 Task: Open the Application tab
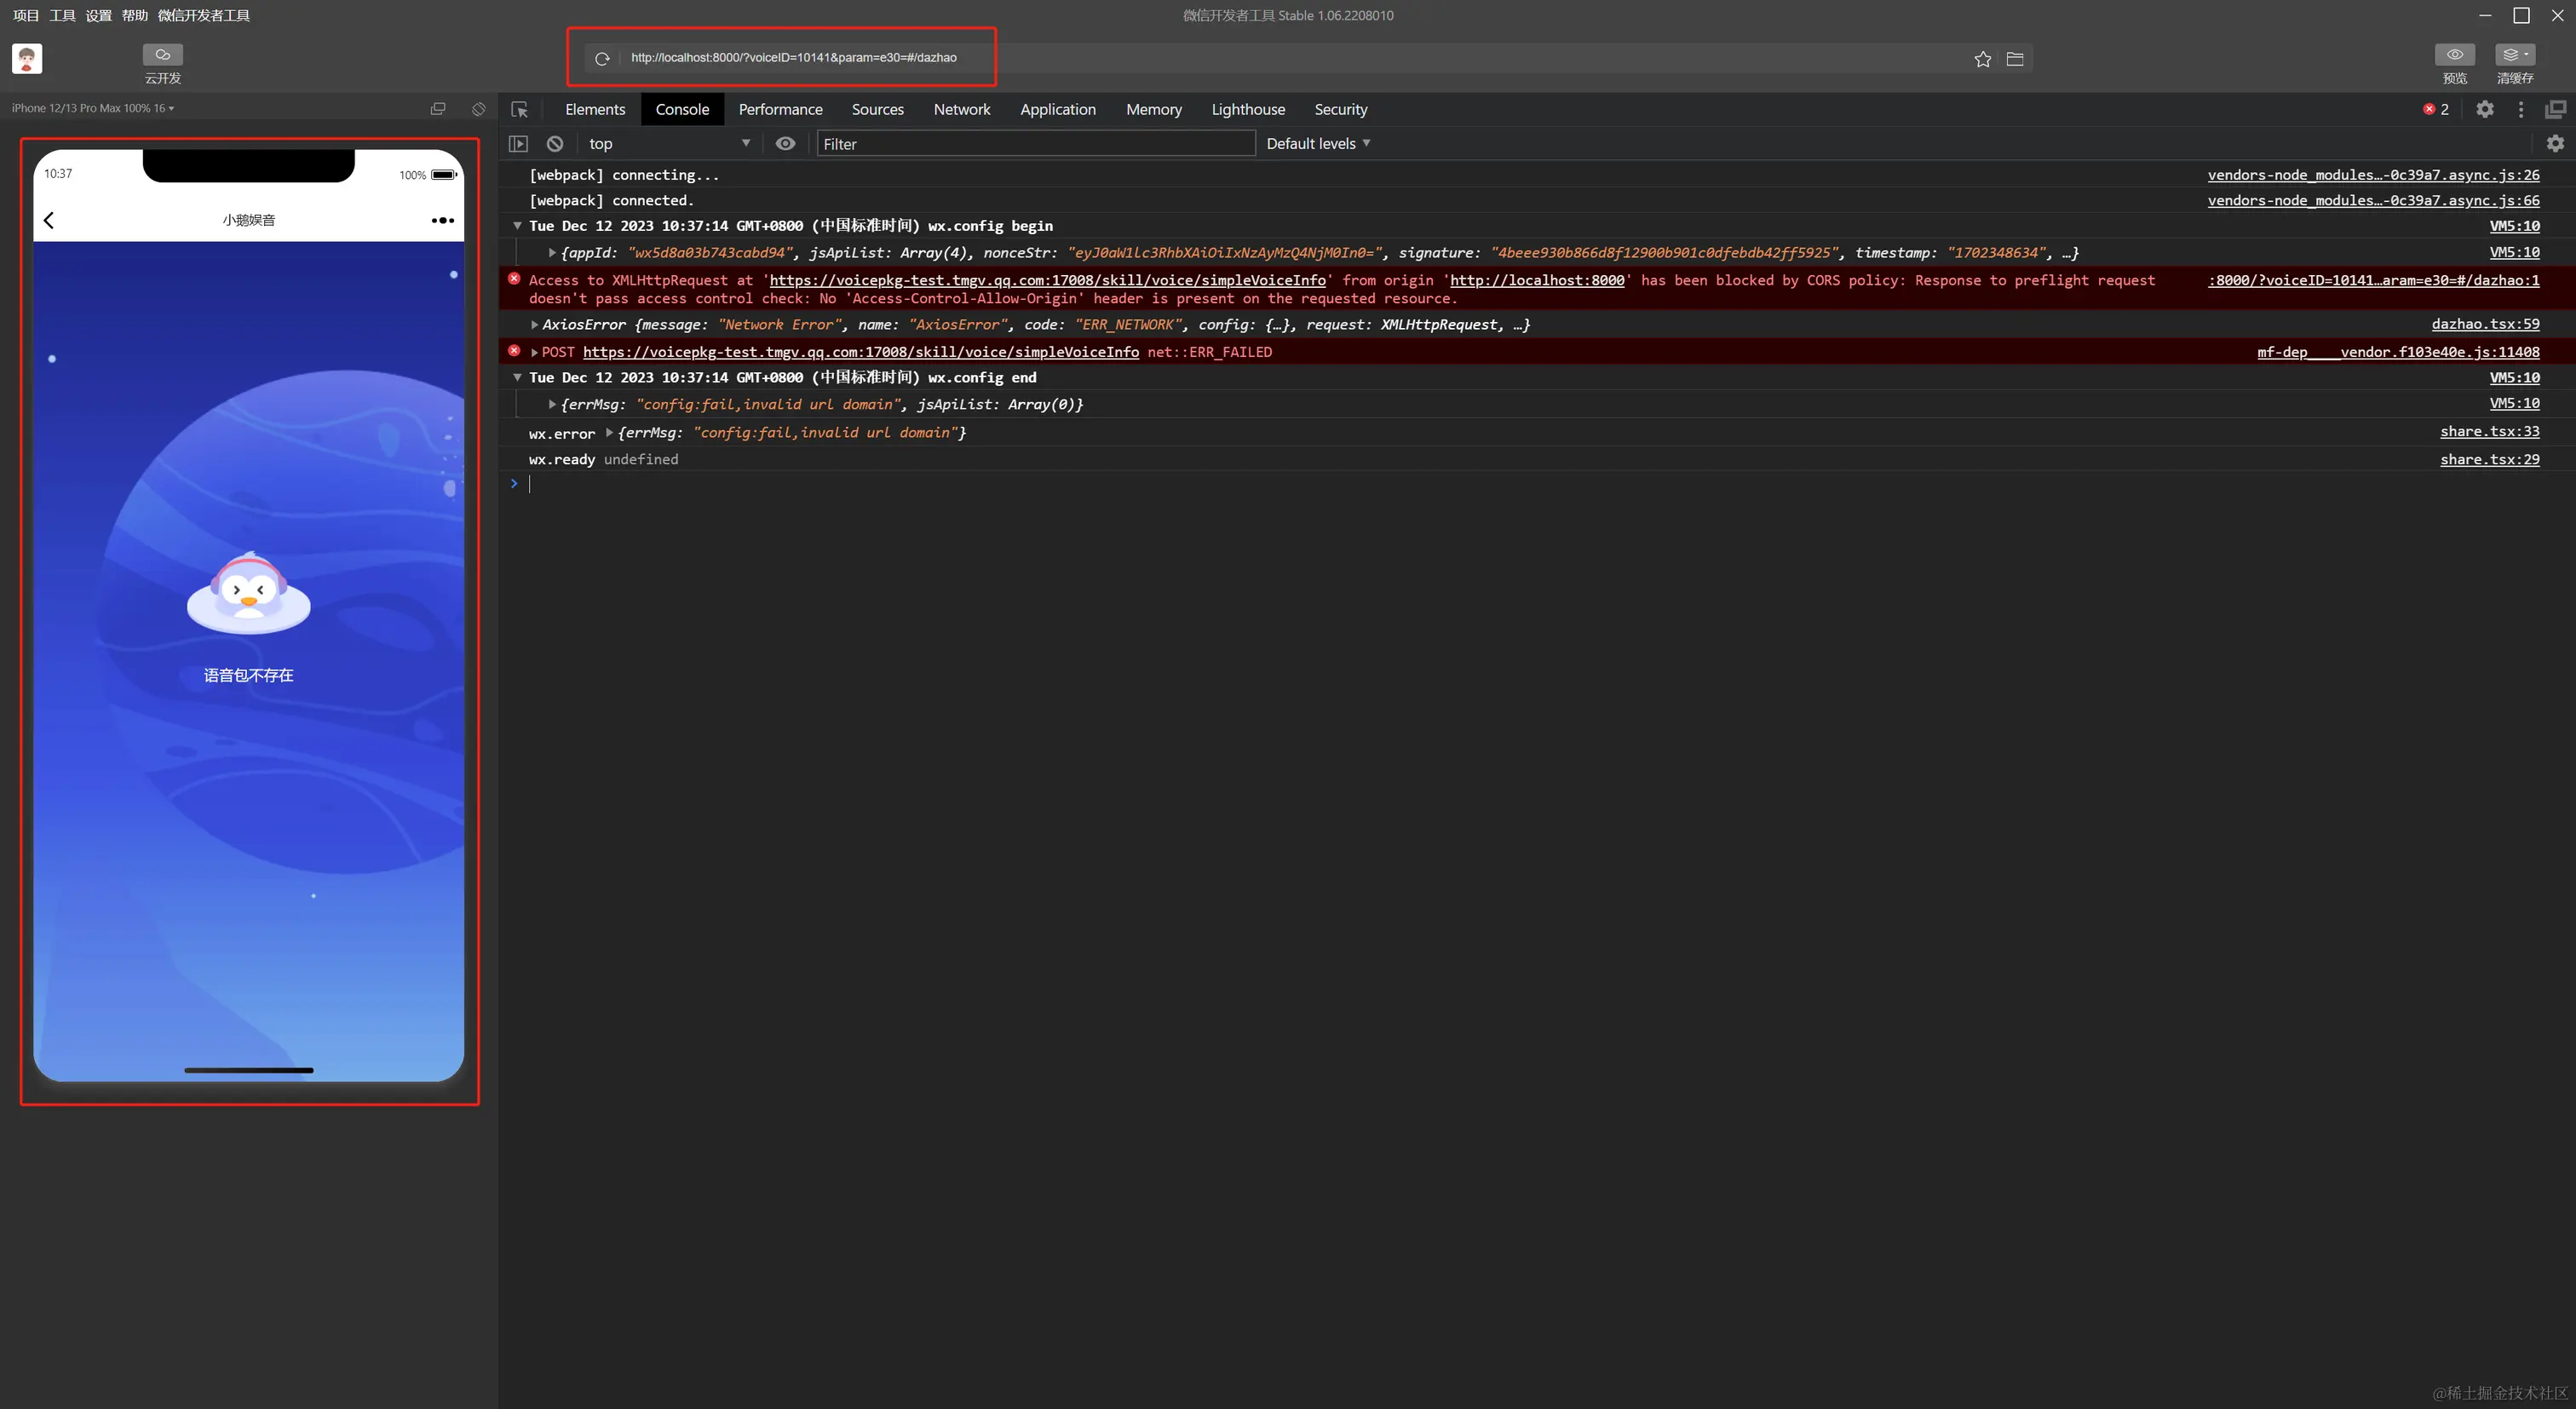pos(1057,110)
